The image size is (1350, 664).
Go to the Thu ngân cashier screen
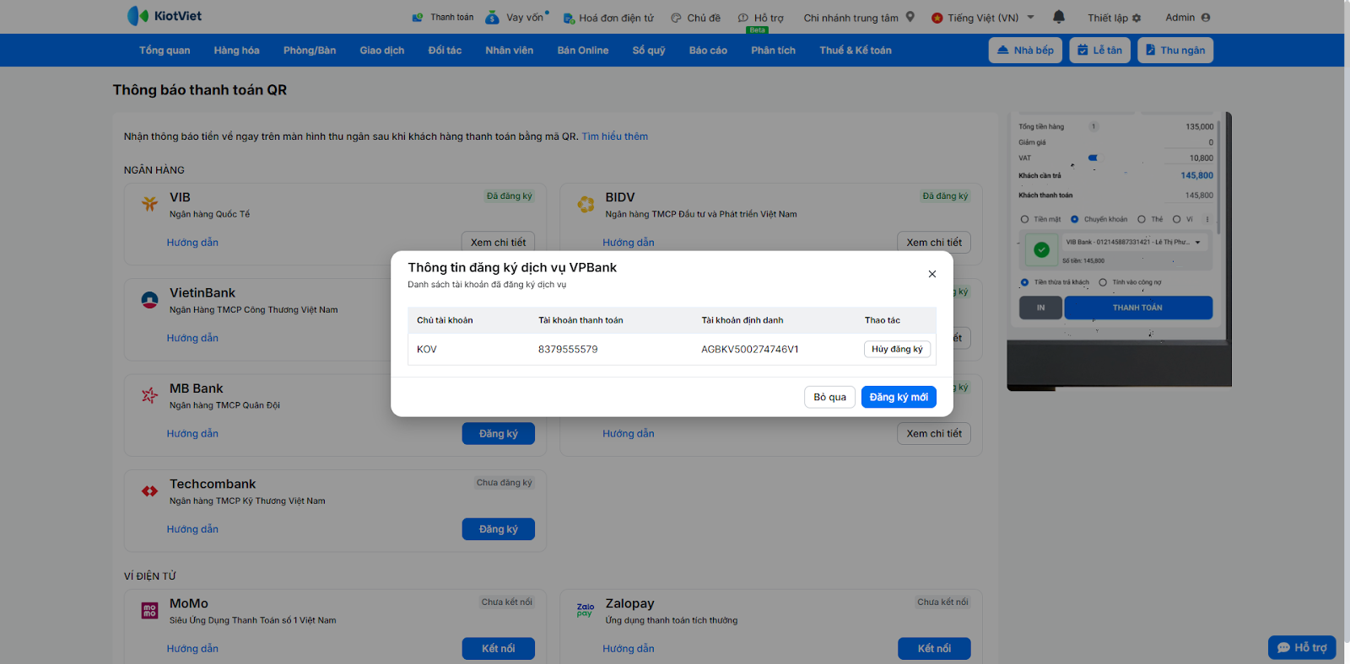(1175, 51)
